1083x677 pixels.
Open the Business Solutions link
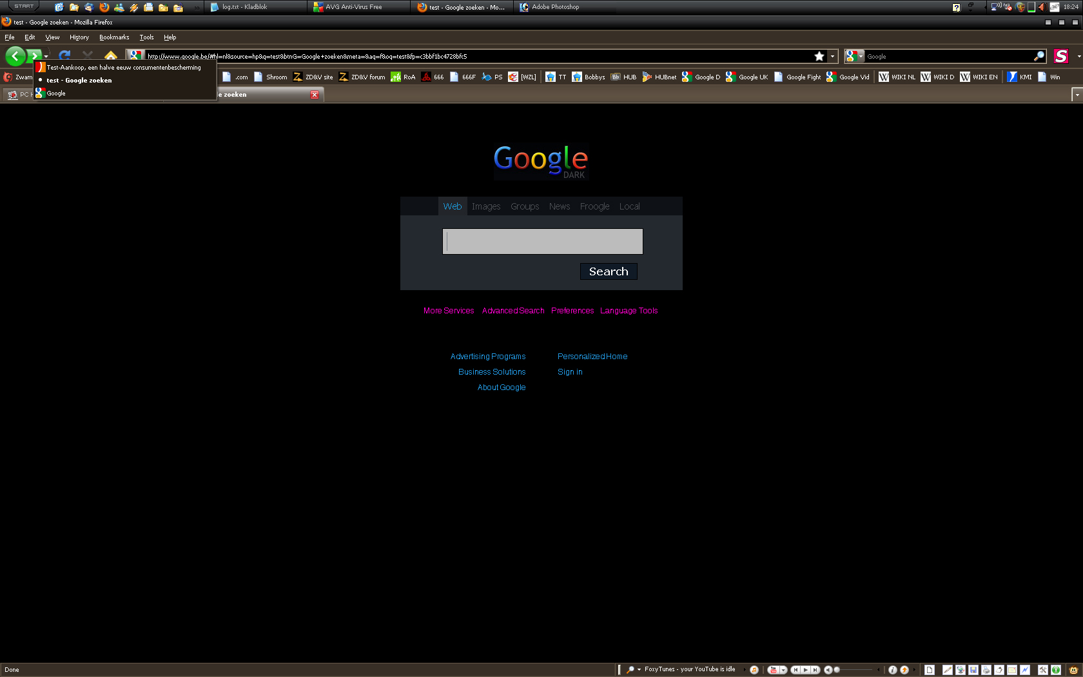click(492, 372)
